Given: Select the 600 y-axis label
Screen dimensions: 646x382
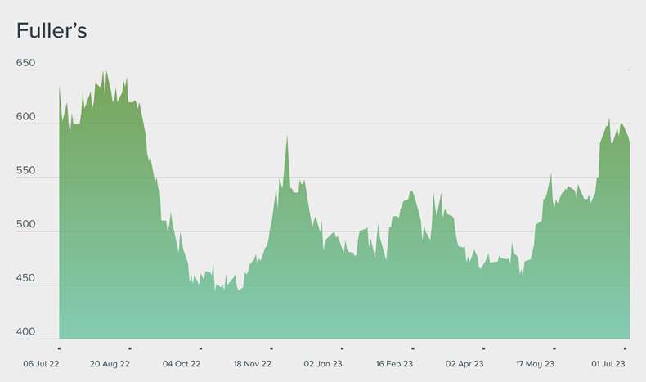Looking at the screenshot, I should 25,117.
